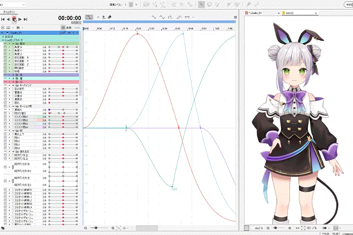Click the 0.0 value of 角度 X
Screen dimensions: 353x235
coord(44,47)
